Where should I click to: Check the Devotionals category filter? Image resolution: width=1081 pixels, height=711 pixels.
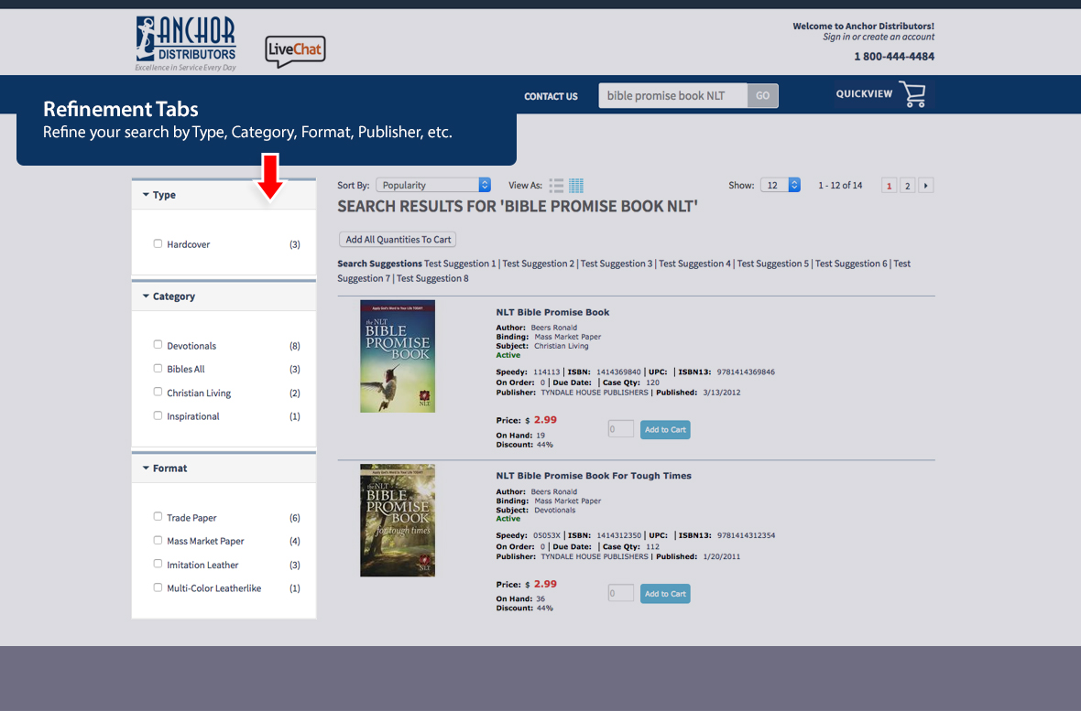click(158, 344)
